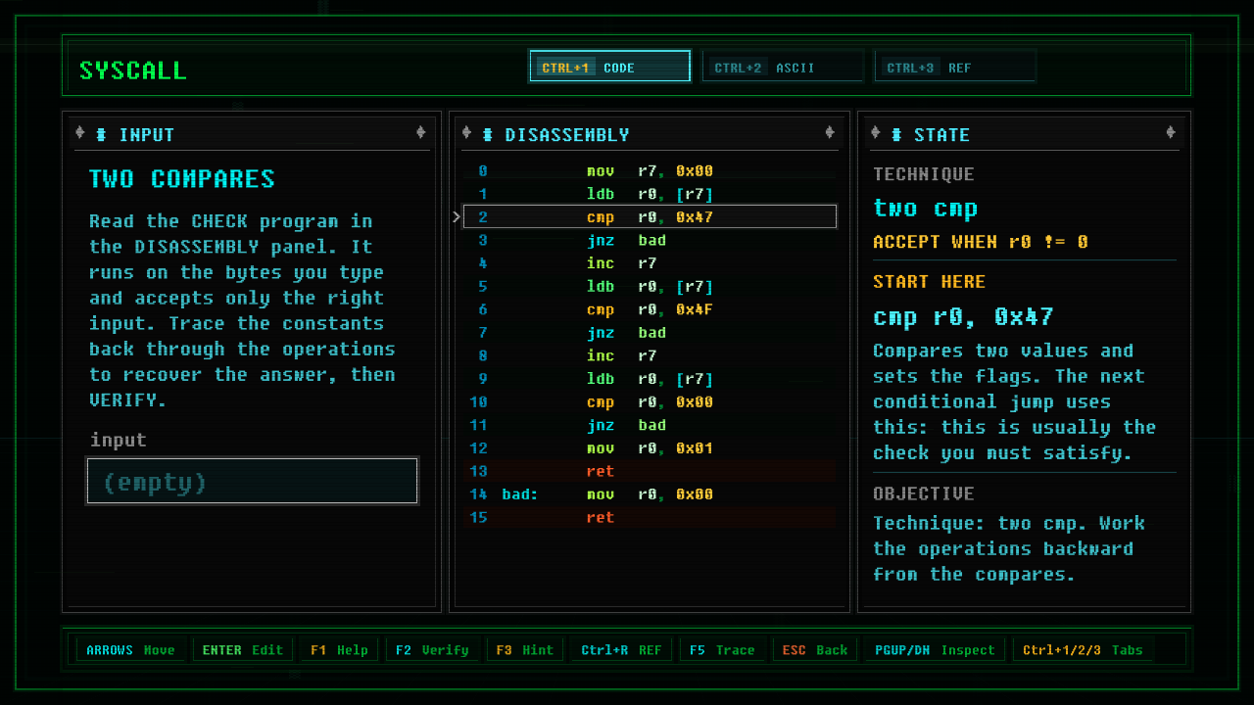This screenshot has height=705, width=1254.
Task: Click the TECHNIQUE label
Action: tap(924, 174)
